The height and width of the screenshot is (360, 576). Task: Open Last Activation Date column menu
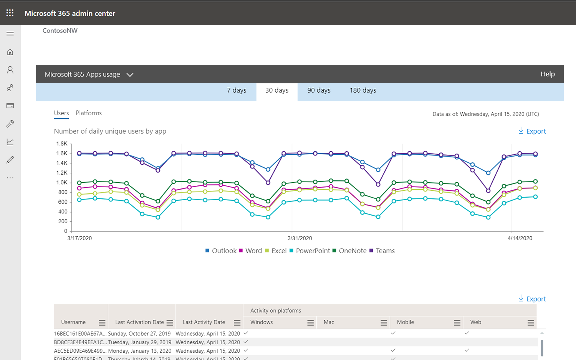click(170, 323)
